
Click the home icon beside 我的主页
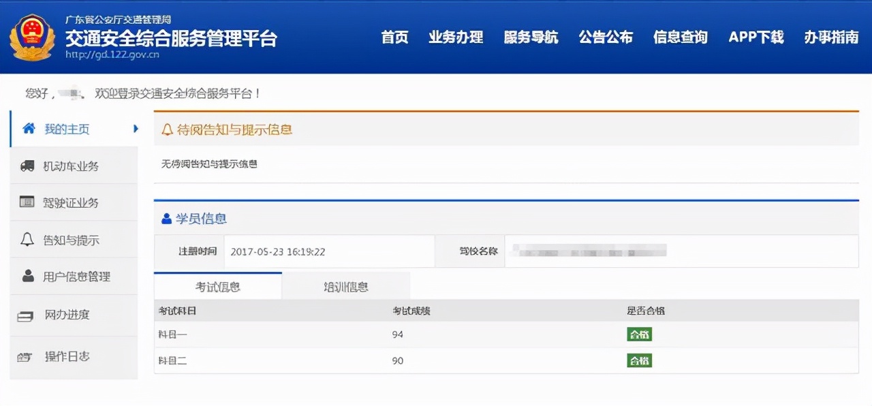click(x=29, y=129)
